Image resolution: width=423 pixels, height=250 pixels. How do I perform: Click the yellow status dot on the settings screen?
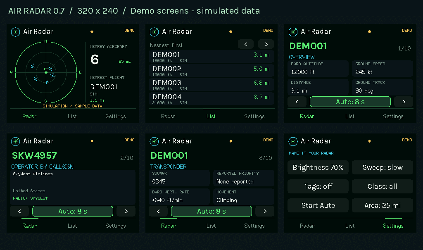coord(370,141)
